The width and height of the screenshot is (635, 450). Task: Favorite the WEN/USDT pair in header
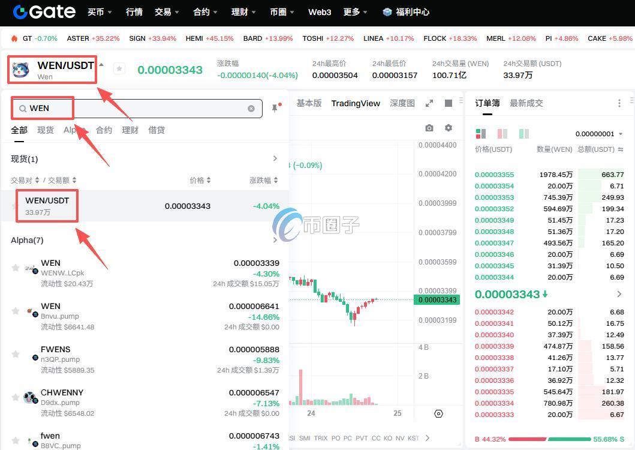(119, 69)
